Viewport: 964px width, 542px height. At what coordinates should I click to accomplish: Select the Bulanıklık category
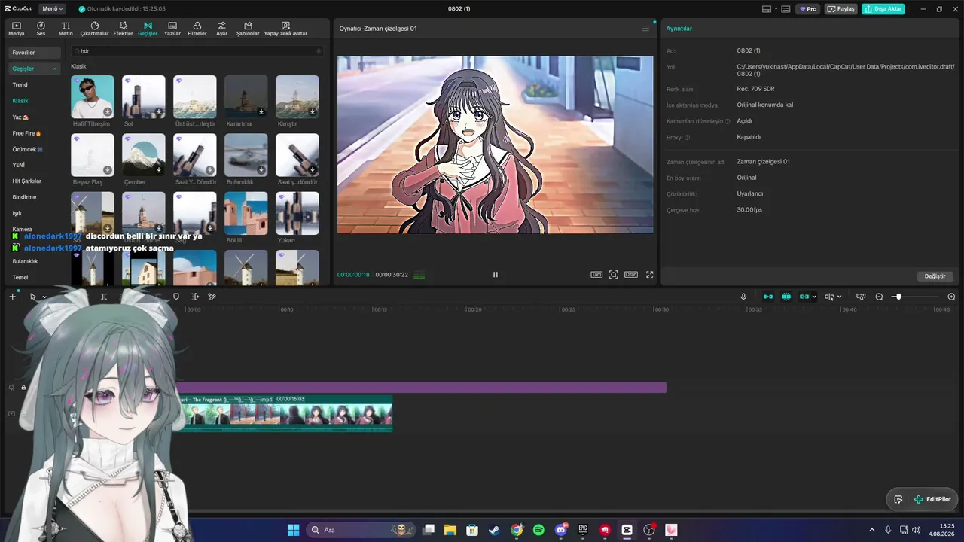[x=25, y=261]
